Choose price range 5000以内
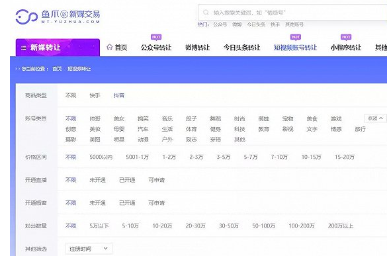This screenshot has height=256, width=387. click(x=101, y=157)
